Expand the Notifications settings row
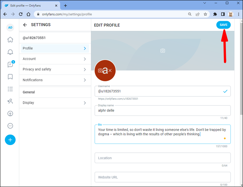This screenshot has height=187, width=243. pos(55,80)
